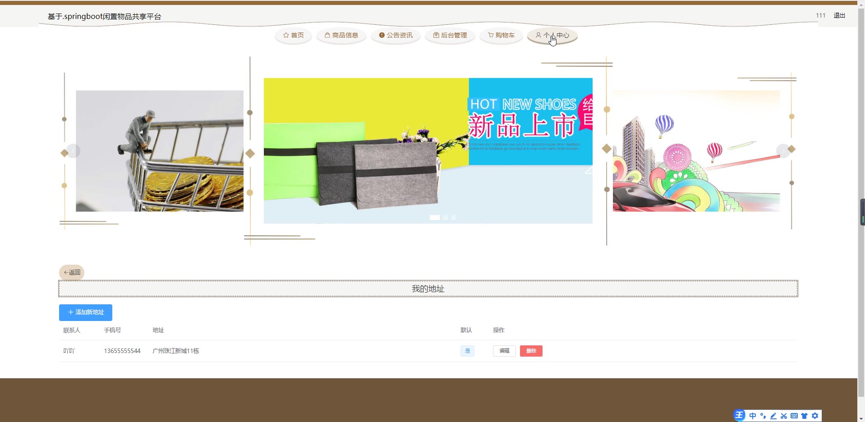
Task: Click the 是 default tag
Action: click(x=467, y=351)
